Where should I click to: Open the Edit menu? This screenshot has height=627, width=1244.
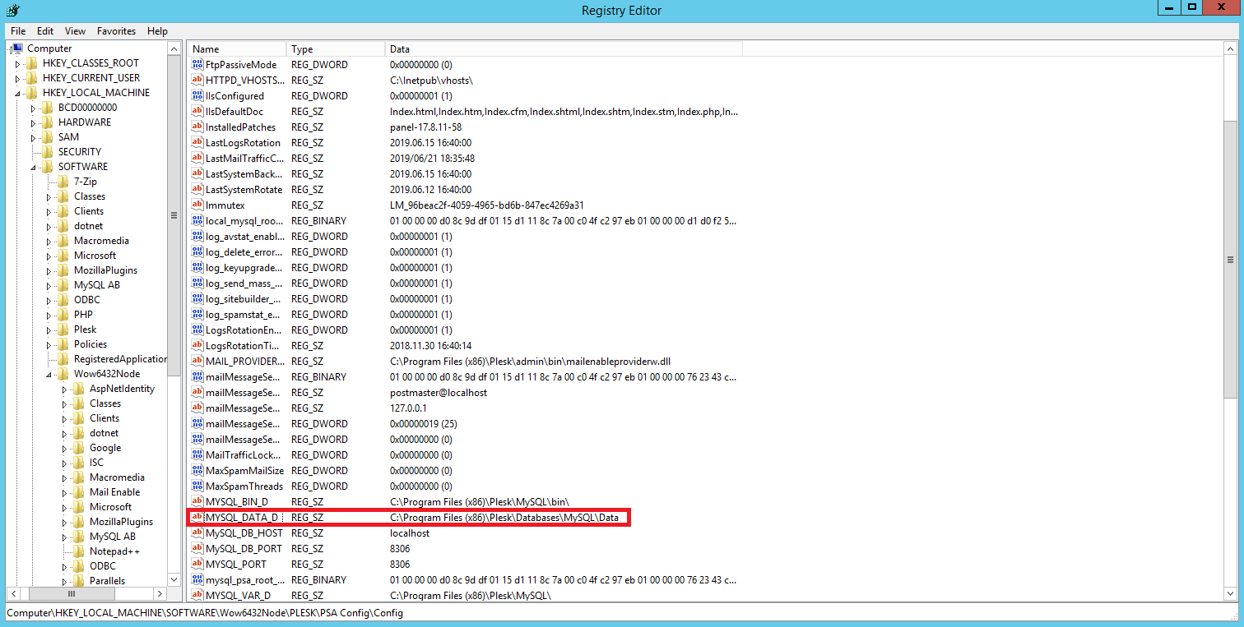pyautogui.click(x=45, y=31)
